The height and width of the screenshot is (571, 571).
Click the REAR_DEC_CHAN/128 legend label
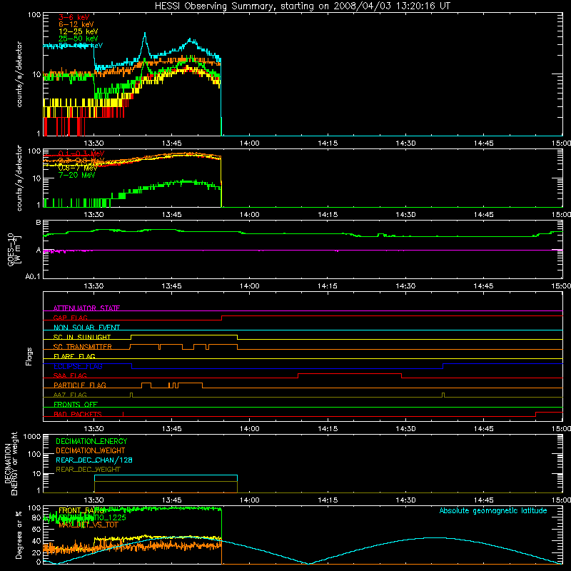[94, 460]
